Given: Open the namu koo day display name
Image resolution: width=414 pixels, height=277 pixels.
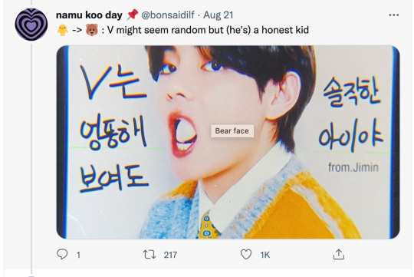Looking at the screenshot, I should (x=89, y=15).
